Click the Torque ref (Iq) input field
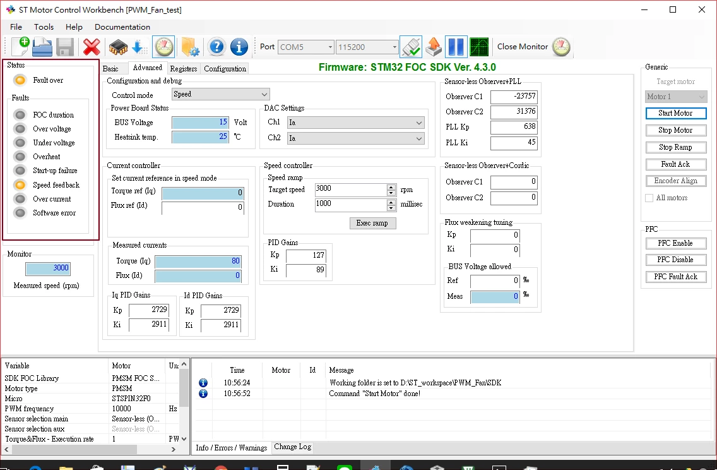 tap(203, 193)
